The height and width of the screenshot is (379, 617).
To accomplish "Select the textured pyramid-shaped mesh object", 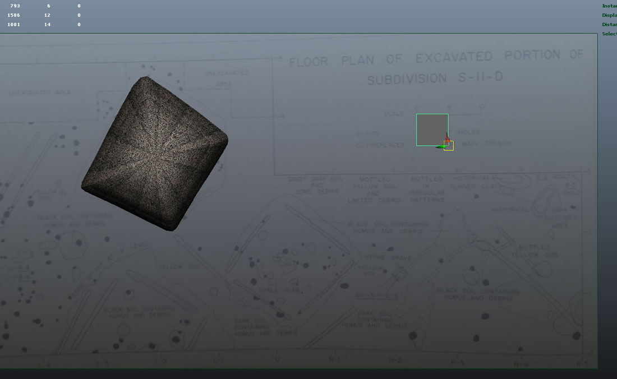I will click(155, 153).
